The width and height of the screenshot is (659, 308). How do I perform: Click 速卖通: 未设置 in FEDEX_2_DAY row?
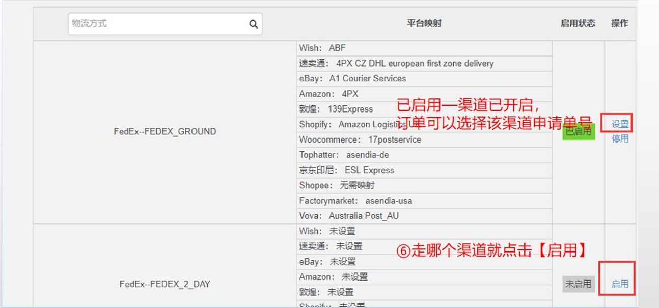coord(424,247)
